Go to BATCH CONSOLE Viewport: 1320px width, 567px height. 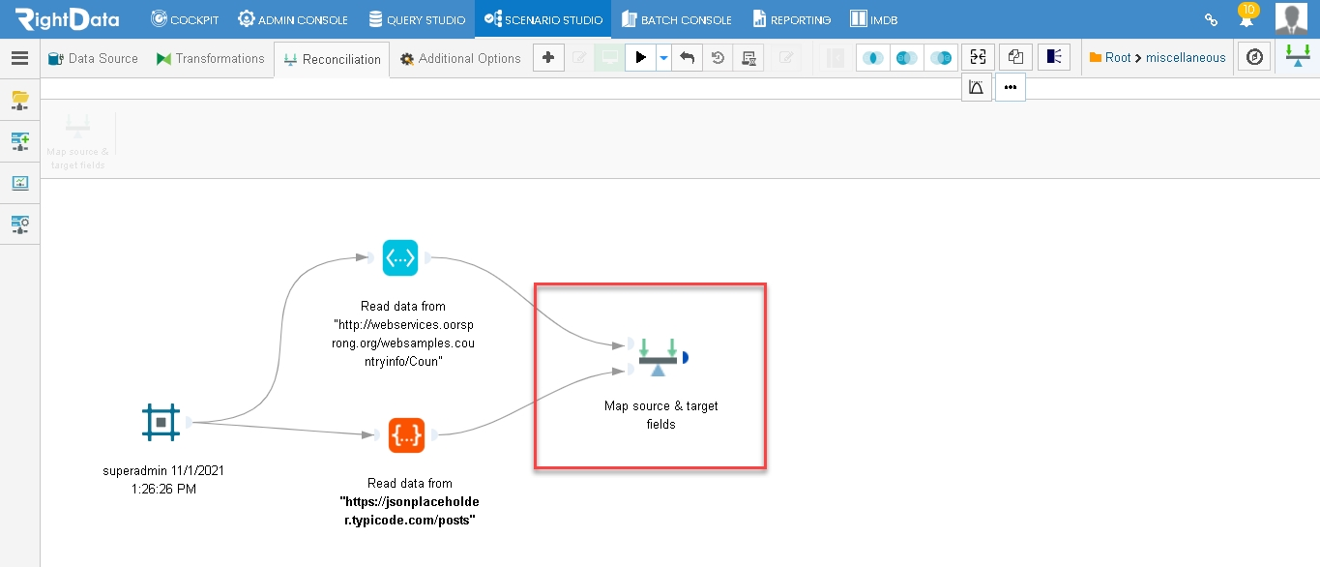pyautogui.click(x=677, y=19)
